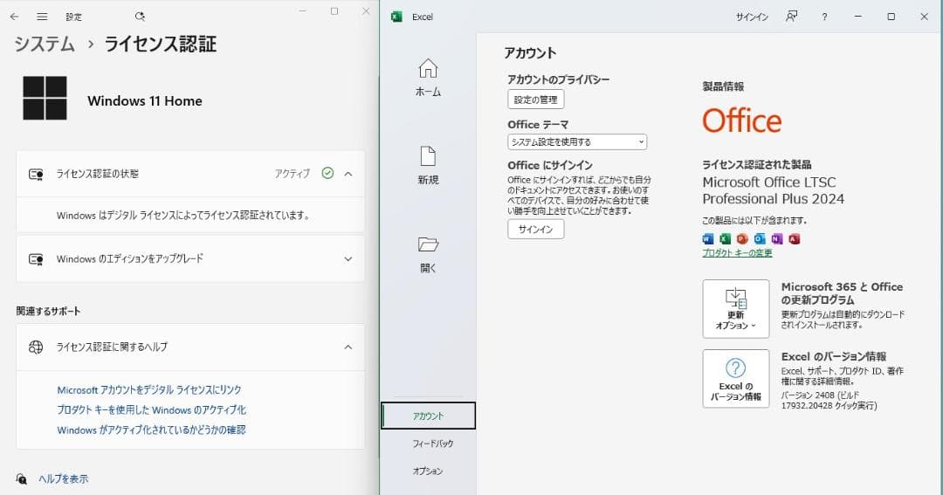Screen dimensions: 943x495
Task: Open the Settings hamburger navigation menu
Action: click(x=42, y=17)
